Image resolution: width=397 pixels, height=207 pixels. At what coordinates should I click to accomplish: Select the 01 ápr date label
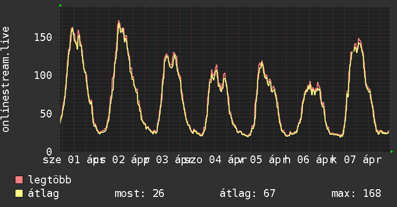[x=83, y=159]
